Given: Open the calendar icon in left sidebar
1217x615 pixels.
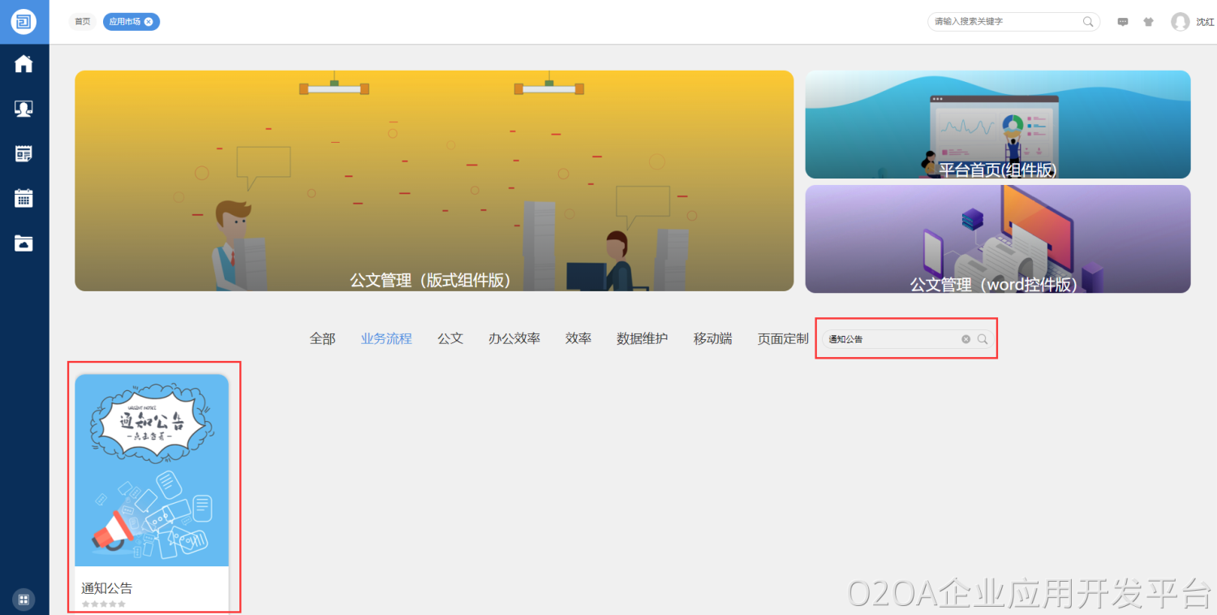Looking at the screenshot, I should tap(24, 198).
